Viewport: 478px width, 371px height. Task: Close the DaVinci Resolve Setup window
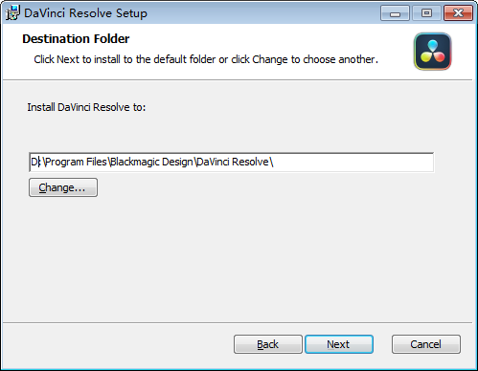(x=458, y=13)
